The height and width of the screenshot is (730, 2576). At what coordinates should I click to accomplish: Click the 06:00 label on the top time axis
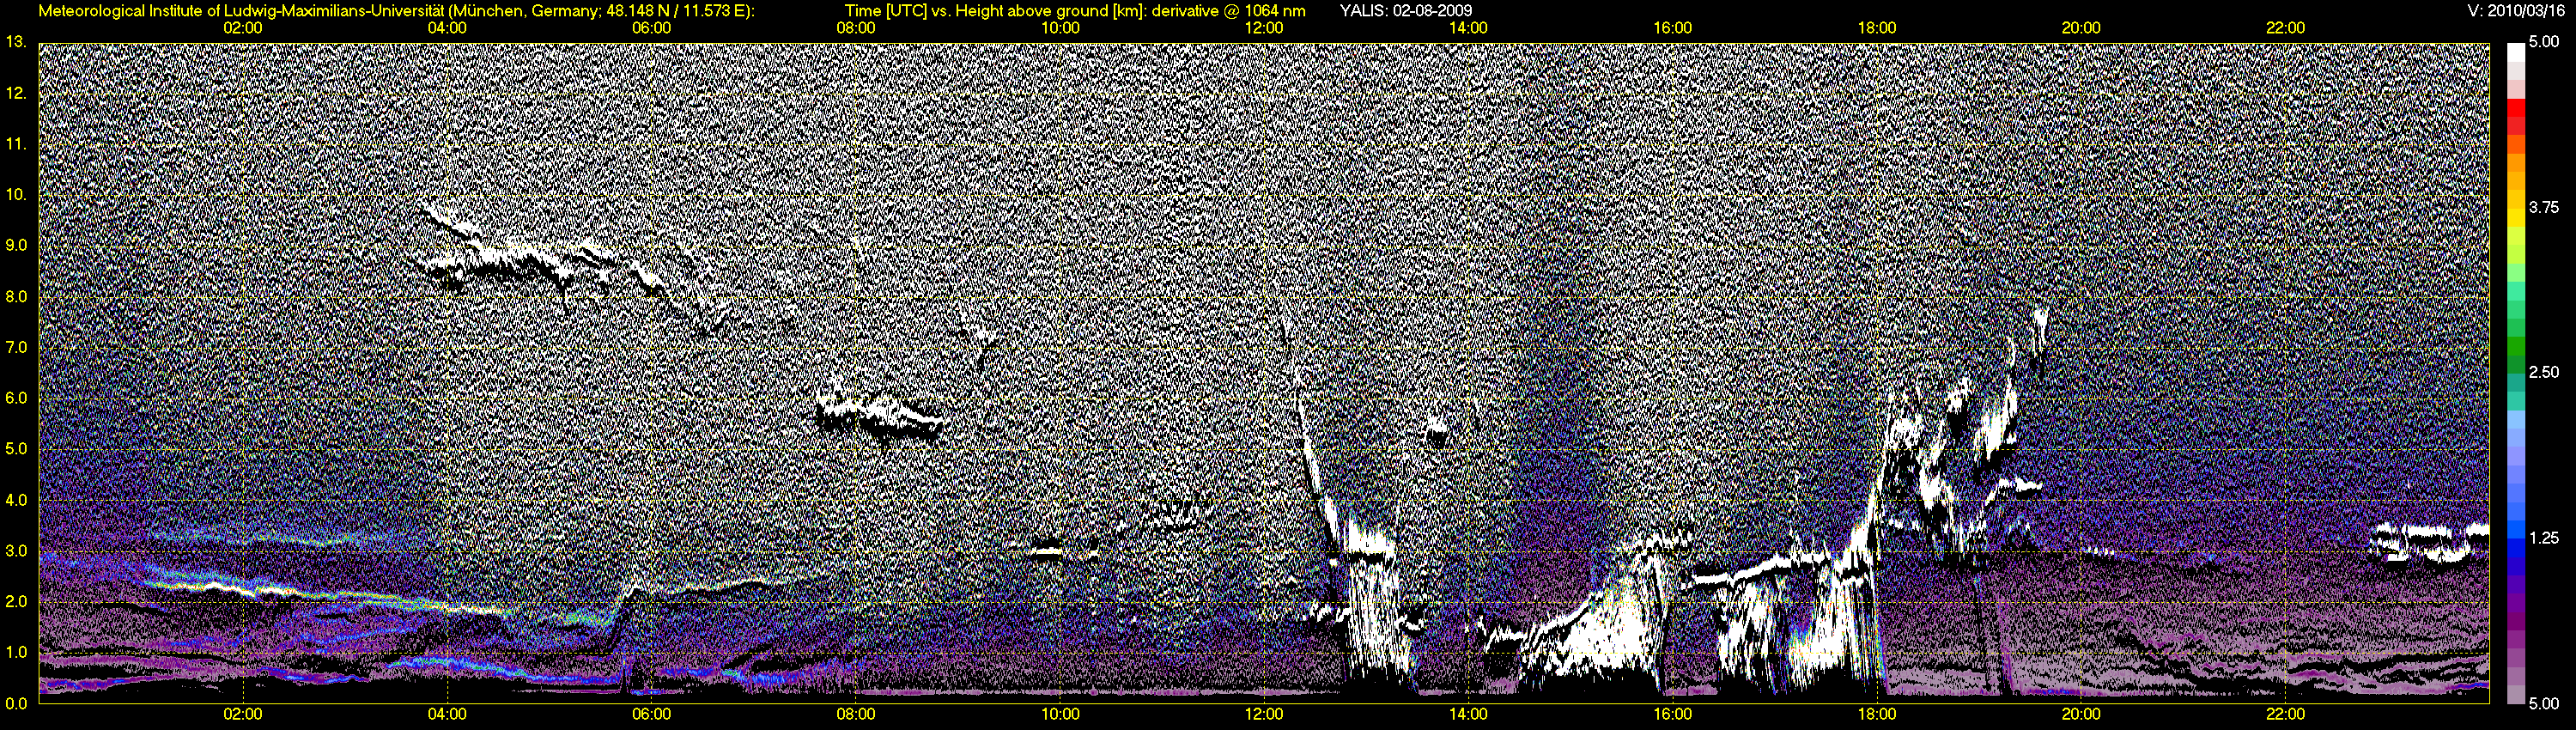(x=652, y=28)
